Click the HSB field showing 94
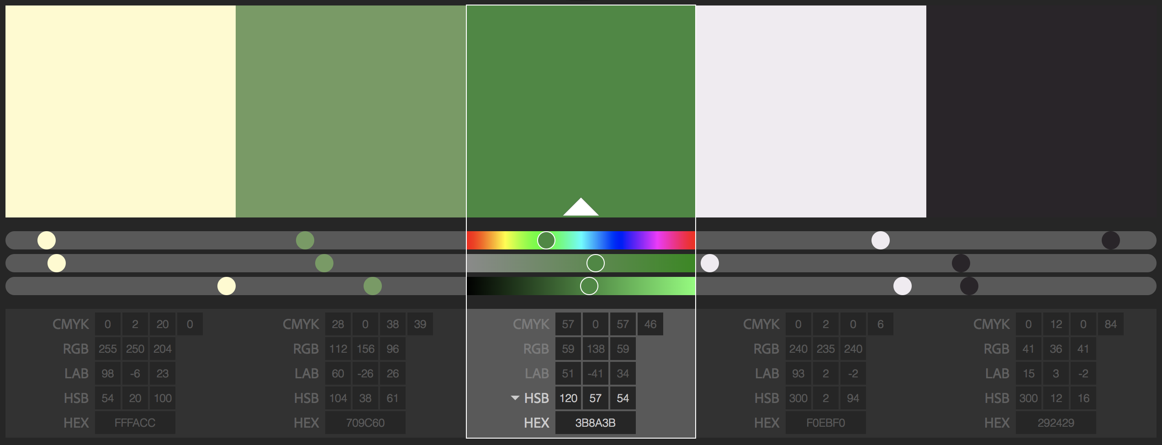The width and height of the screenshot is (1162, 445). pyautogui.click(x=853, y=398)
